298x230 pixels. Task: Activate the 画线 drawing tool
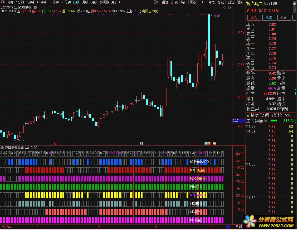[193, 2]
